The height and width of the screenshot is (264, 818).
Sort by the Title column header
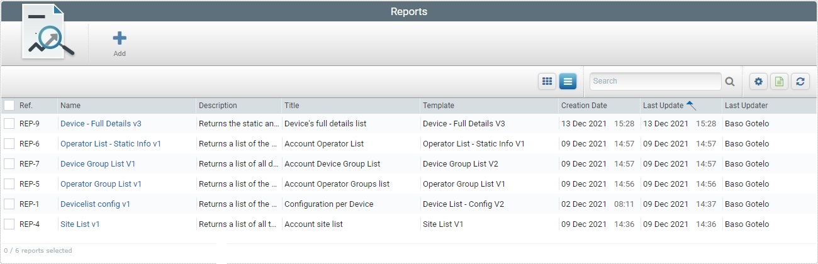291,106
